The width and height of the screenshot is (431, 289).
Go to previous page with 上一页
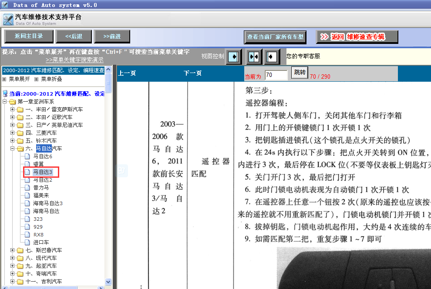(x=127, y=73)
